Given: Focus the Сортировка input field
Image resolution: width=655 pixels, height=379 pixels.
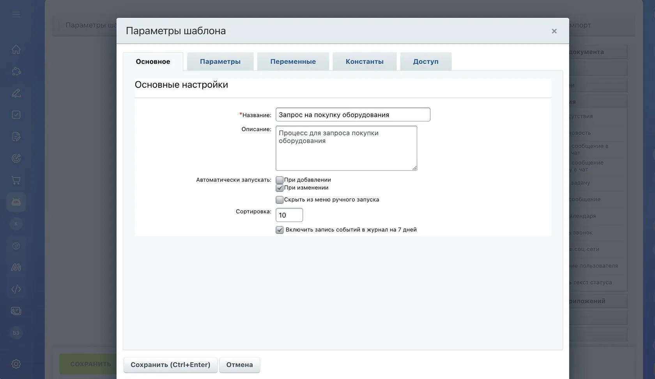Looking at the screenshot, I should pos(289,215).
